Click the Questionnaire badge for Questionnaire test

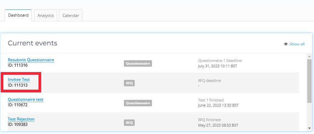pyautogui.click(x=138, y=103)
